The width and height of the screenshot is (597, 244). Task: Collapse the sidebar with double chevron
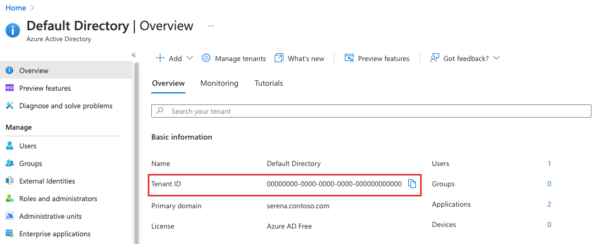coord(134,55)
